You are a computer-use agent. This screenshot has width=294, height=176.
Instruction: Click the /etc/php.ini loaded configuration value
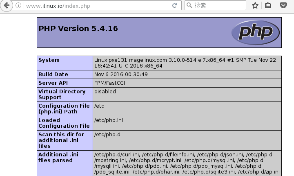109,120
